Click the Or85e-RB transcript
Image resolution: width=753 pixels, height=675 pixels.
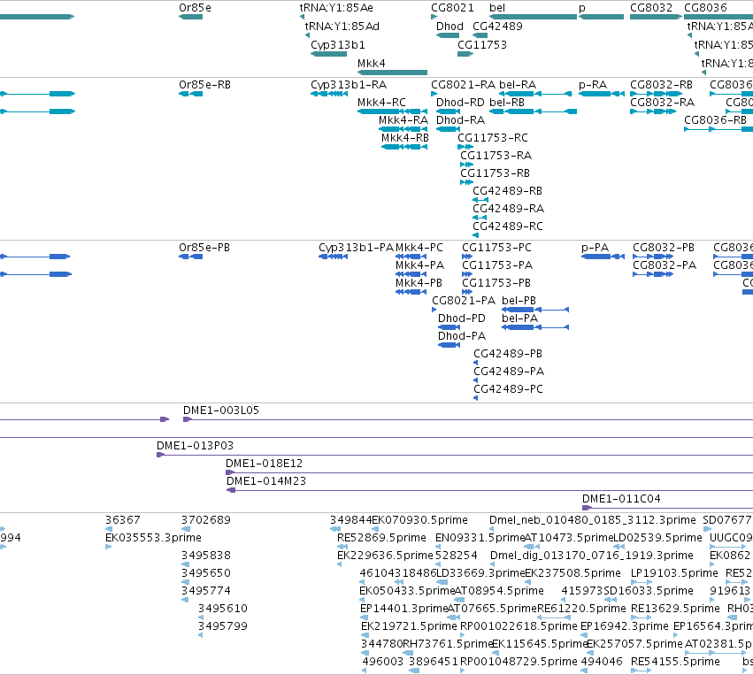[x=190, y=94]
